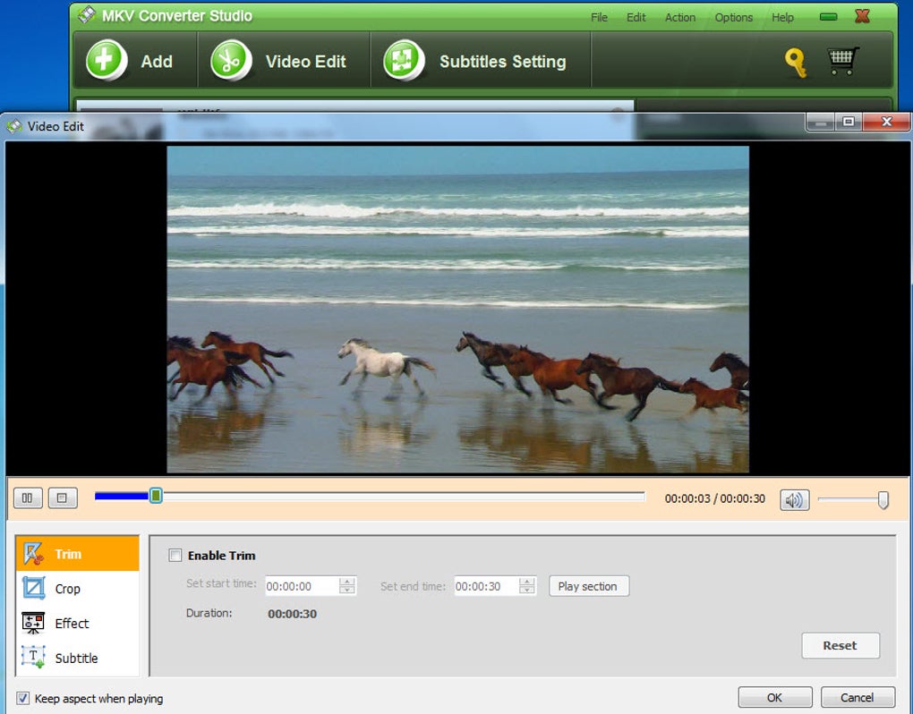Select the Trim tab icon

tap(33, 553)
